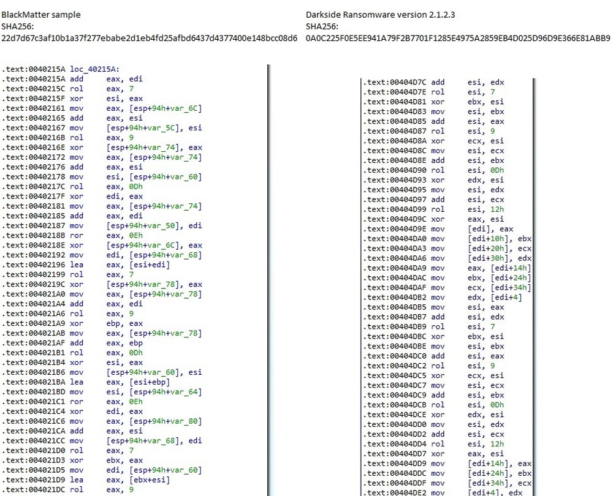Select Darkside row 00404D9E mov [edi], eax

(439, 229)
